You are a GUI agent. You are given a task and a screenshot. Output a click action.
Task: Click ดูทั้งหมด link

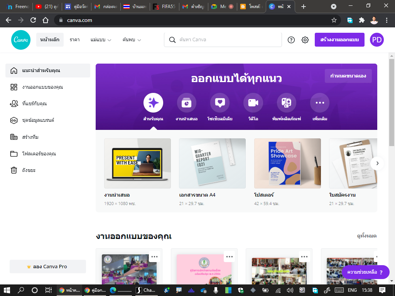click(366, 236)
